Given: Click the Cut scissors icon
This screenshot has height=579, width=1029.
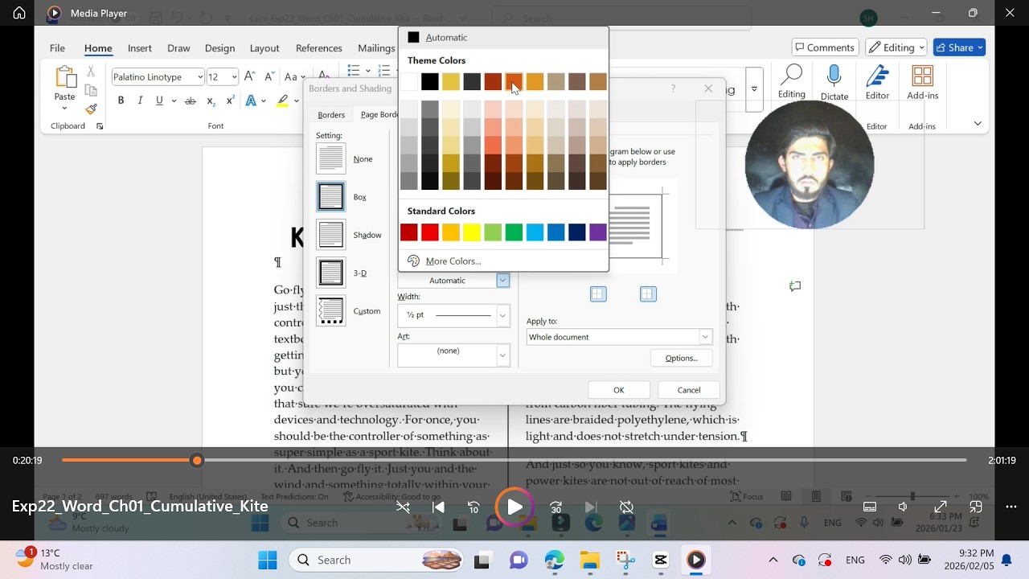Looking at the screenshot, I should [91, 72].
